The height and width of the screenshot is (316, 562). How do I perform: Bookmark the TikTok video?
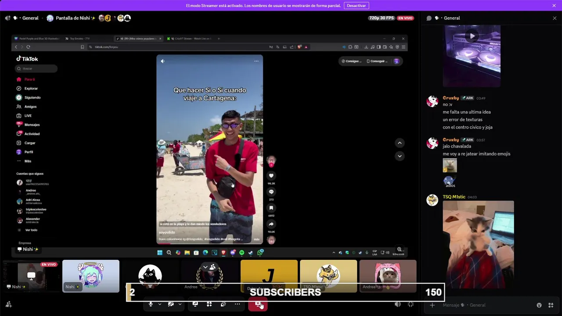(271, 208)
